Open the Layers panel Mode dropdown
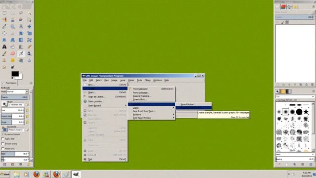The width and height of the screenshot is (316, 178). coord(294,12)
